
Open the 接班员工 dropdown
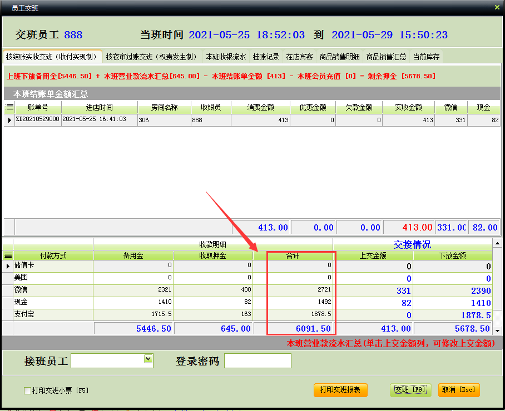tap(148, 359)
